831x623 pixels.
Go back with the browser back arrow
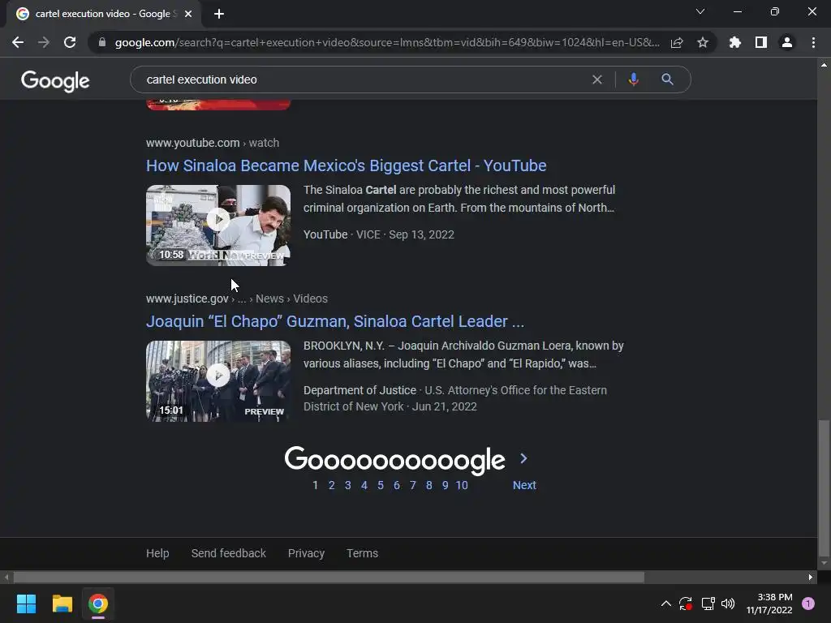[x=18, y=42]
